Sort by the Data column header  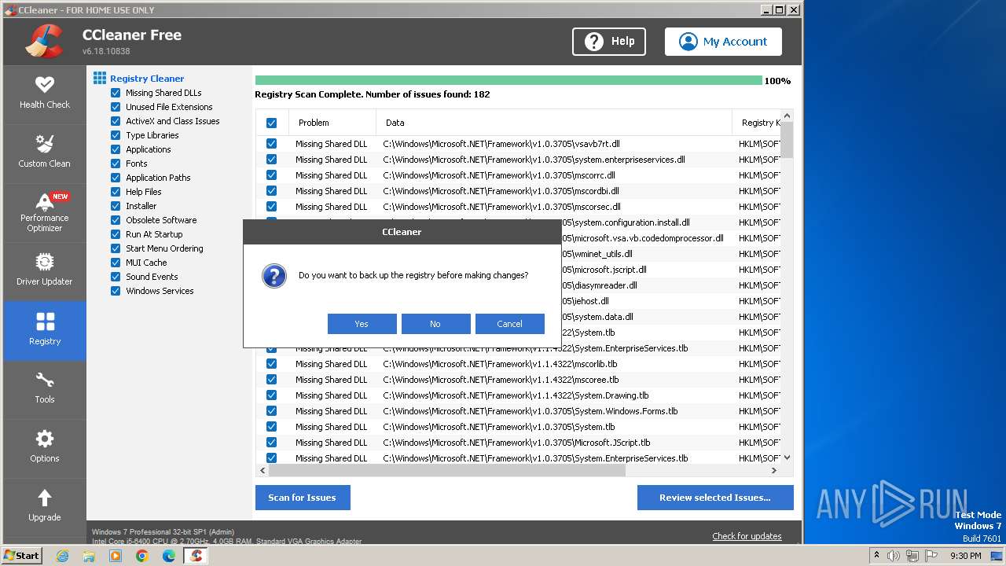coord(554,123)
